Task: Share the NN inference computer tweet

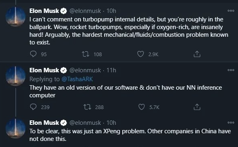Action: point(197,107)
